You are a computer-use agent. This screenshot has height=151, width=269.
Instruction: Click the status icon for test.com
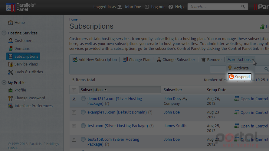pyautogui.click(x=83, y=126)
